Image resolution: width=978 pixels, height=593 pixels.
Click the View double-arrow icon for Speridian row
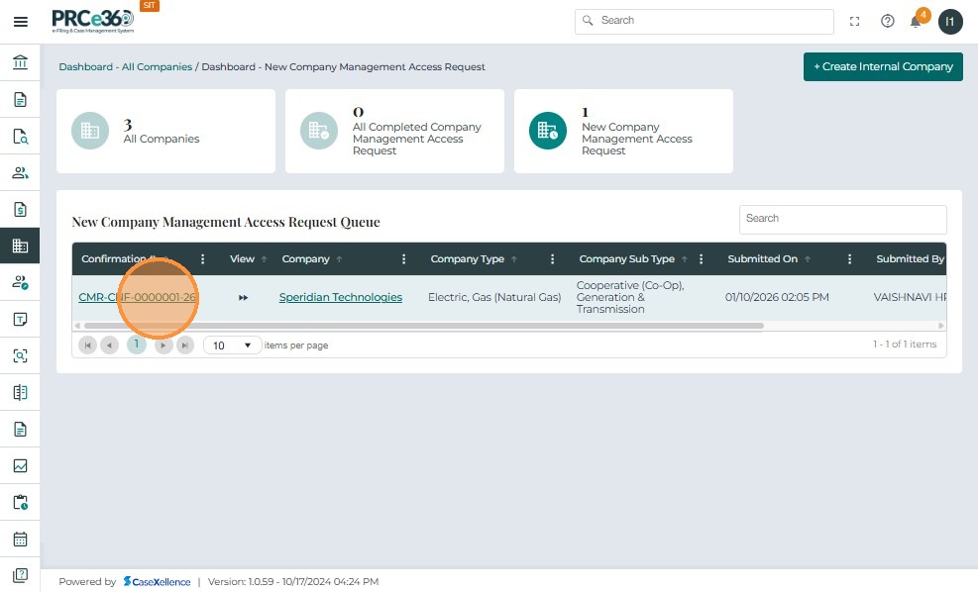point(243,298)
